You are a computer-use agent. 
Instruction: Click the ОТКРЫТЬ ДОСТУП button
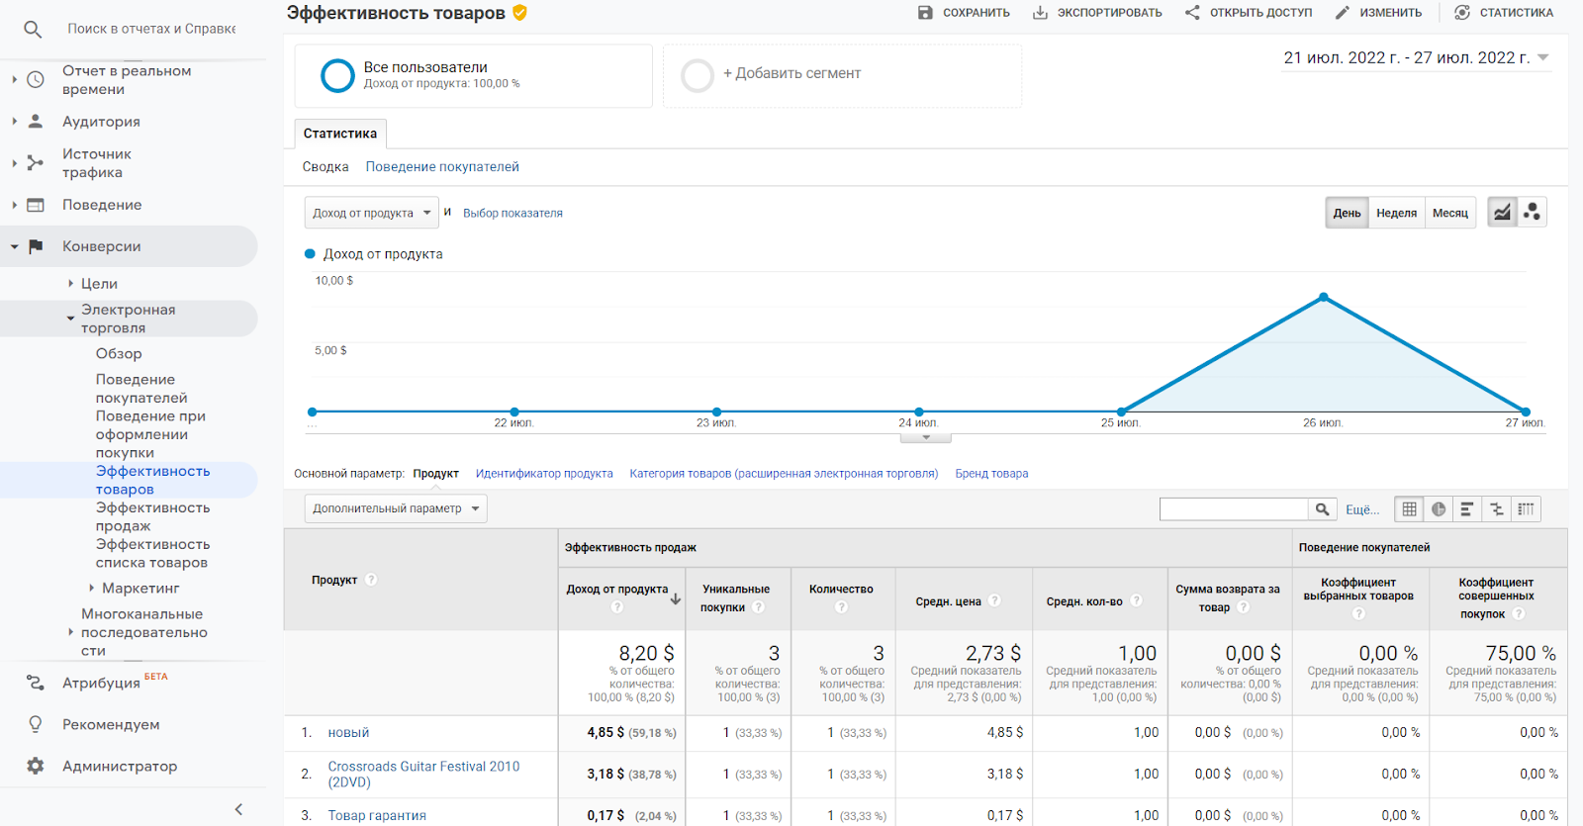(x=1249, y=13)
